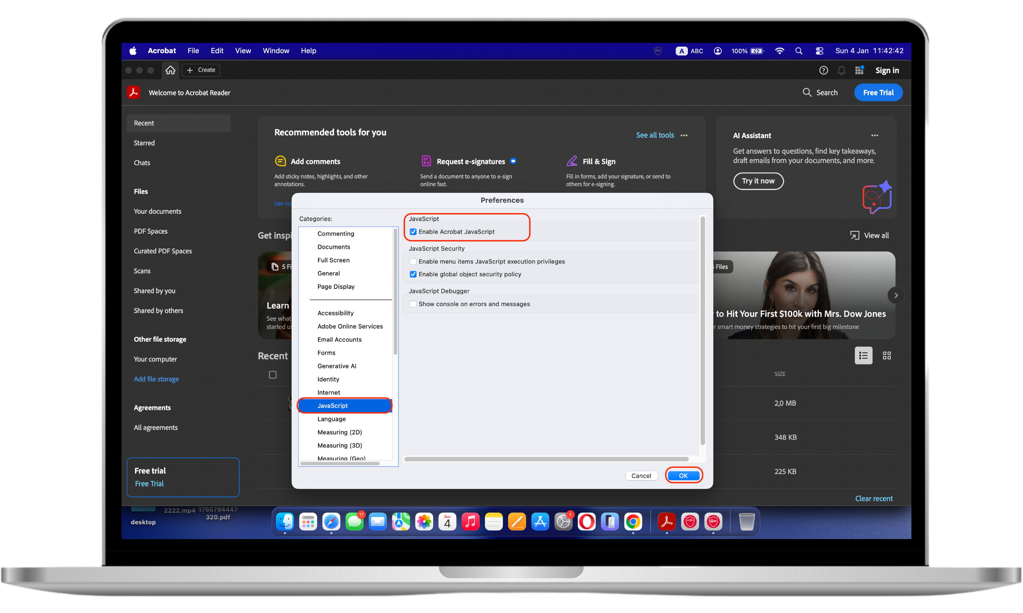Select list view icon for Recent files

pyautogui.click(x=863, y=356)
